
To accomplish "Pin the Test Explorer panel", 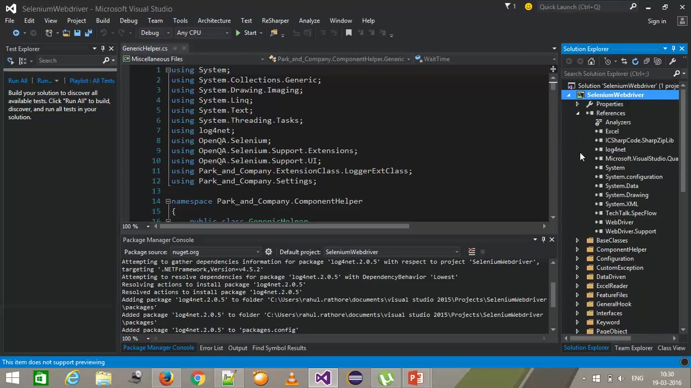I will coord(103,48).
